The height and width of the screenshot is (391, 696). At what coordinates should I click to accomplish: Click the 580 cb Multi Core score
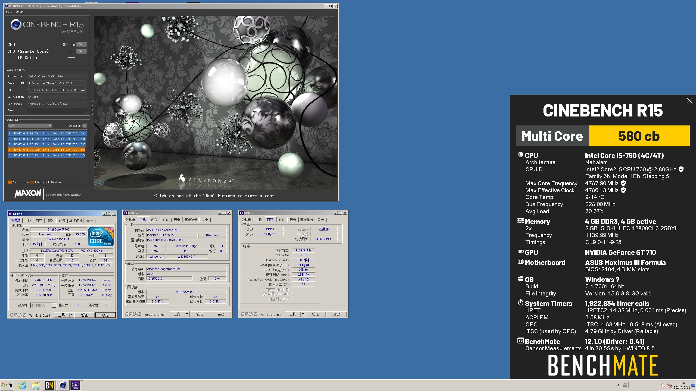pos(639,136)
